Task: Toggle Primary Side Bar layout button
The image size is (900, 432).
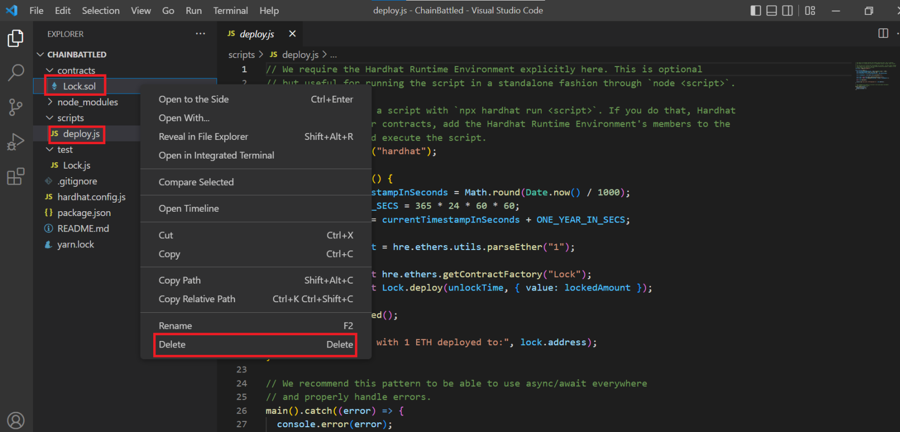Action: coord(755,11)
